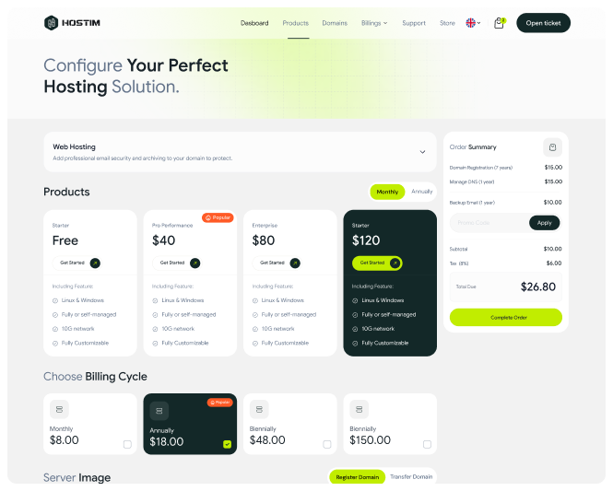Click the Order Summary bag icon

551,146
